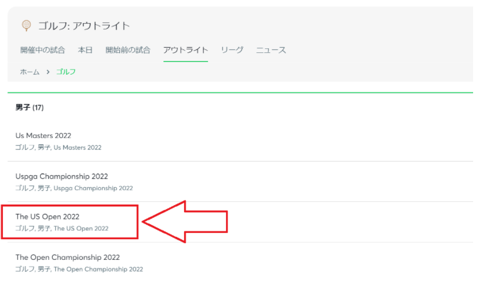Click The Open Championship 2022 subtitle line
Image resolution: width=480 pixels, height=284 pixels.
point(79,269)
